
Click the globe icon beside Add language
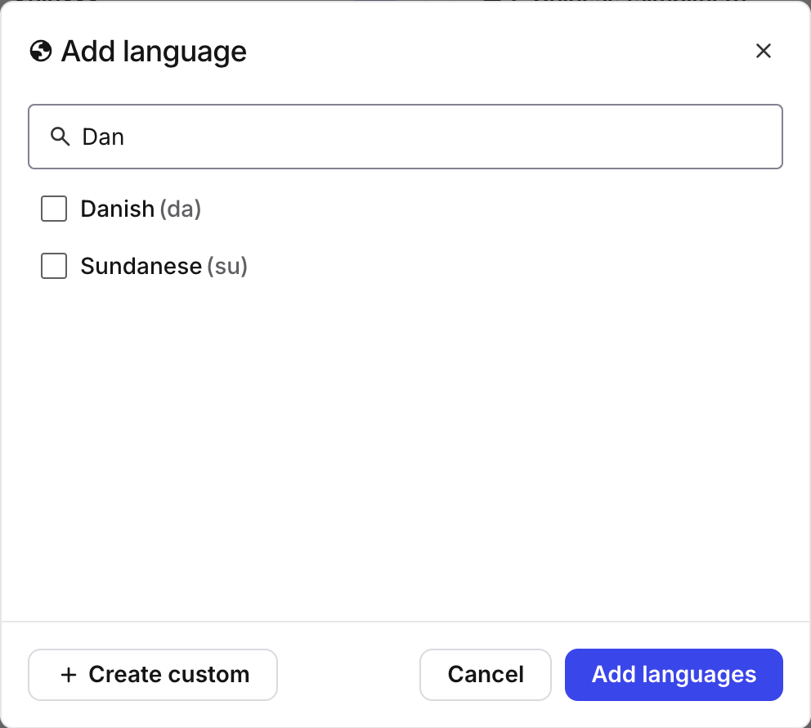pos(39,51)
